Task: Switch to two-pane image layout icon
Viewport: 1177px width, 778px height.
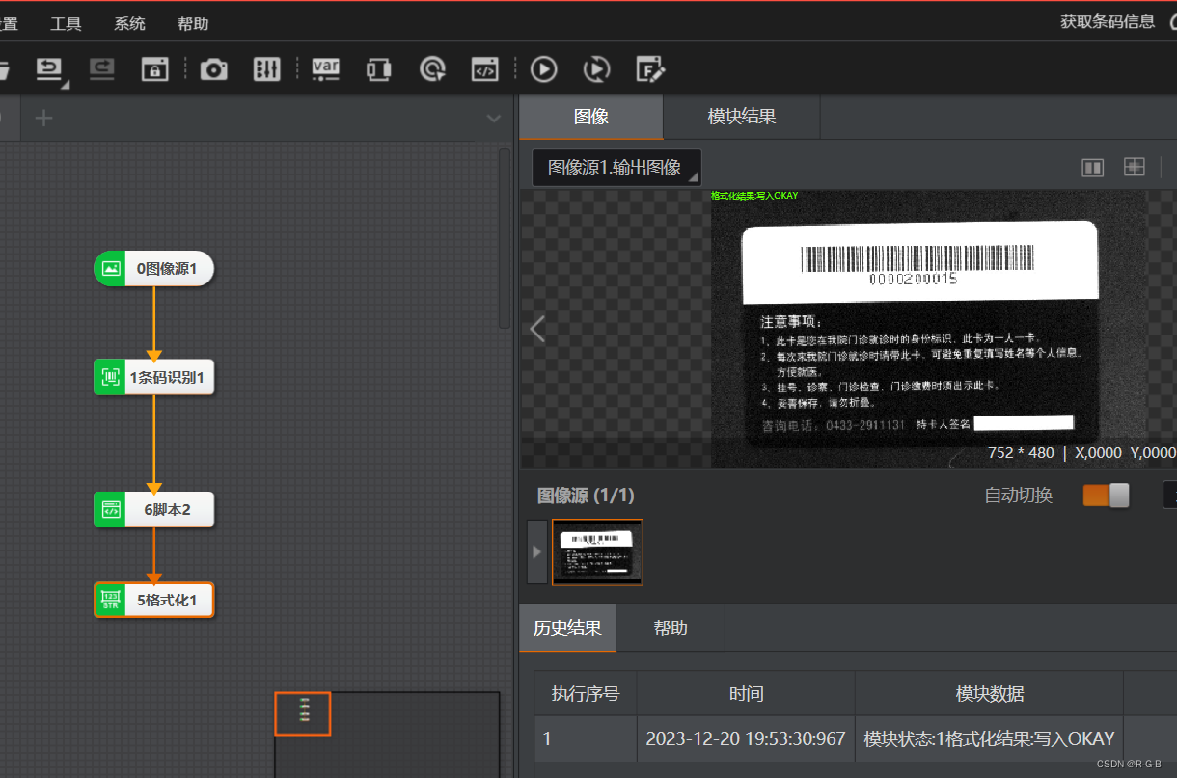Action: point(1092,168)
